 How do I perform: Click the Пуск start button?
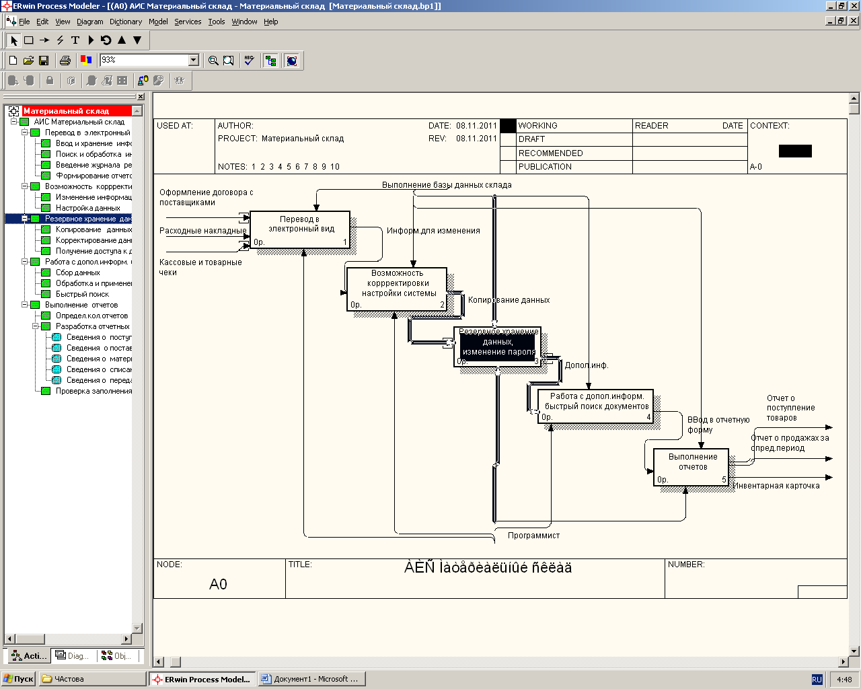point(19,679)
